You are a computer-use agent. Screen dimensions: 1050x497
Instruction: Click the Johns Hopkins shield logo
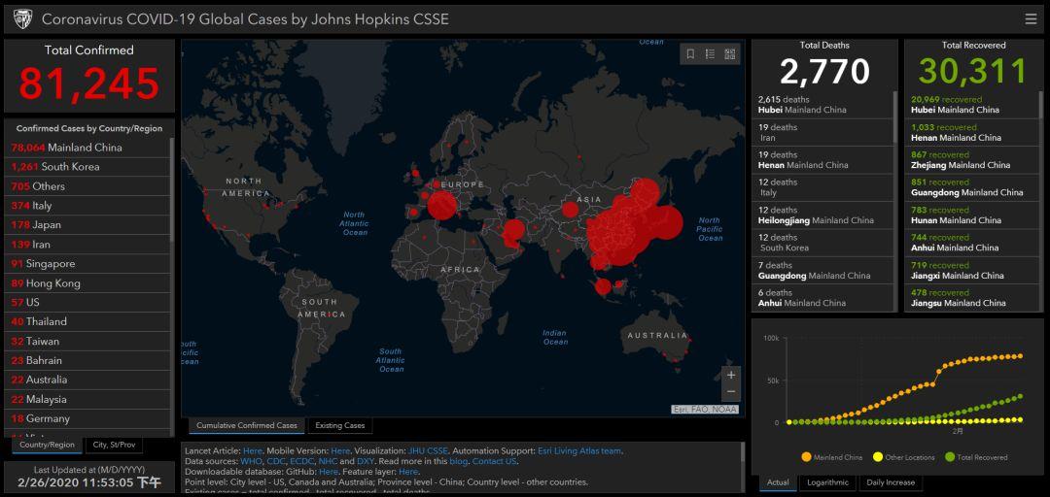pos(22,18)
